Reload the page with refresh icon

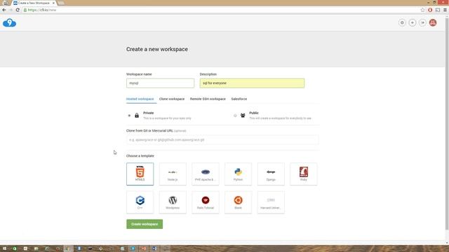pyautogui.click(x=18, y=10)
